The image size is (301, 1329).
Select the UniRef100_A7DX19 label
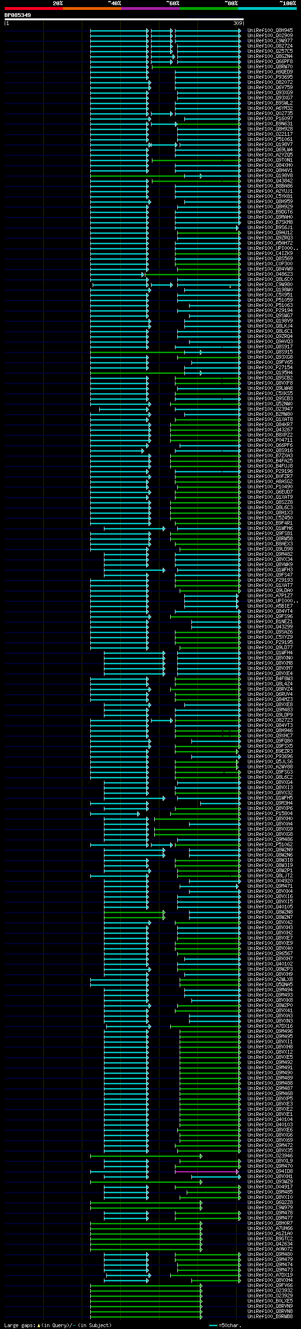pyautogui.click(x=270, y=1275)
